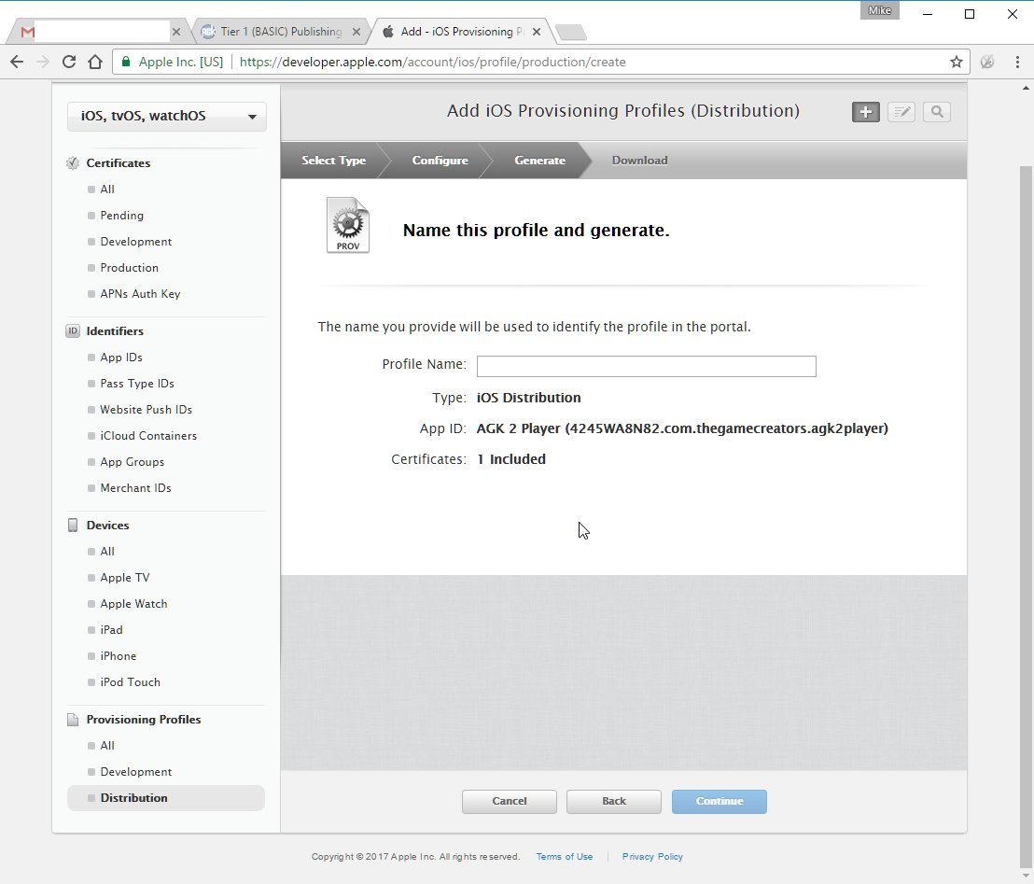Open iPod Touch devices
1034x884 pixels.
pyautogui.click(x=130, y=682)
